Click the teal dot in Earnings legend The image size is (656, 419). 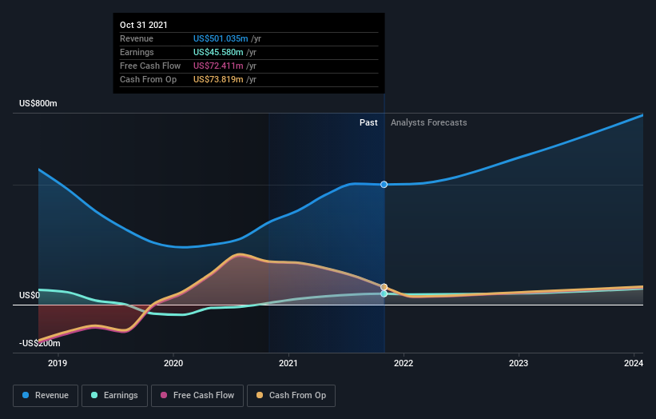tap(94, 395)
